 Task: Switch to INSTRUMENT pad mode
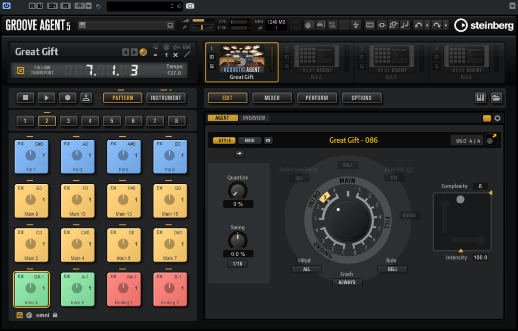click(x=166, y=98)
